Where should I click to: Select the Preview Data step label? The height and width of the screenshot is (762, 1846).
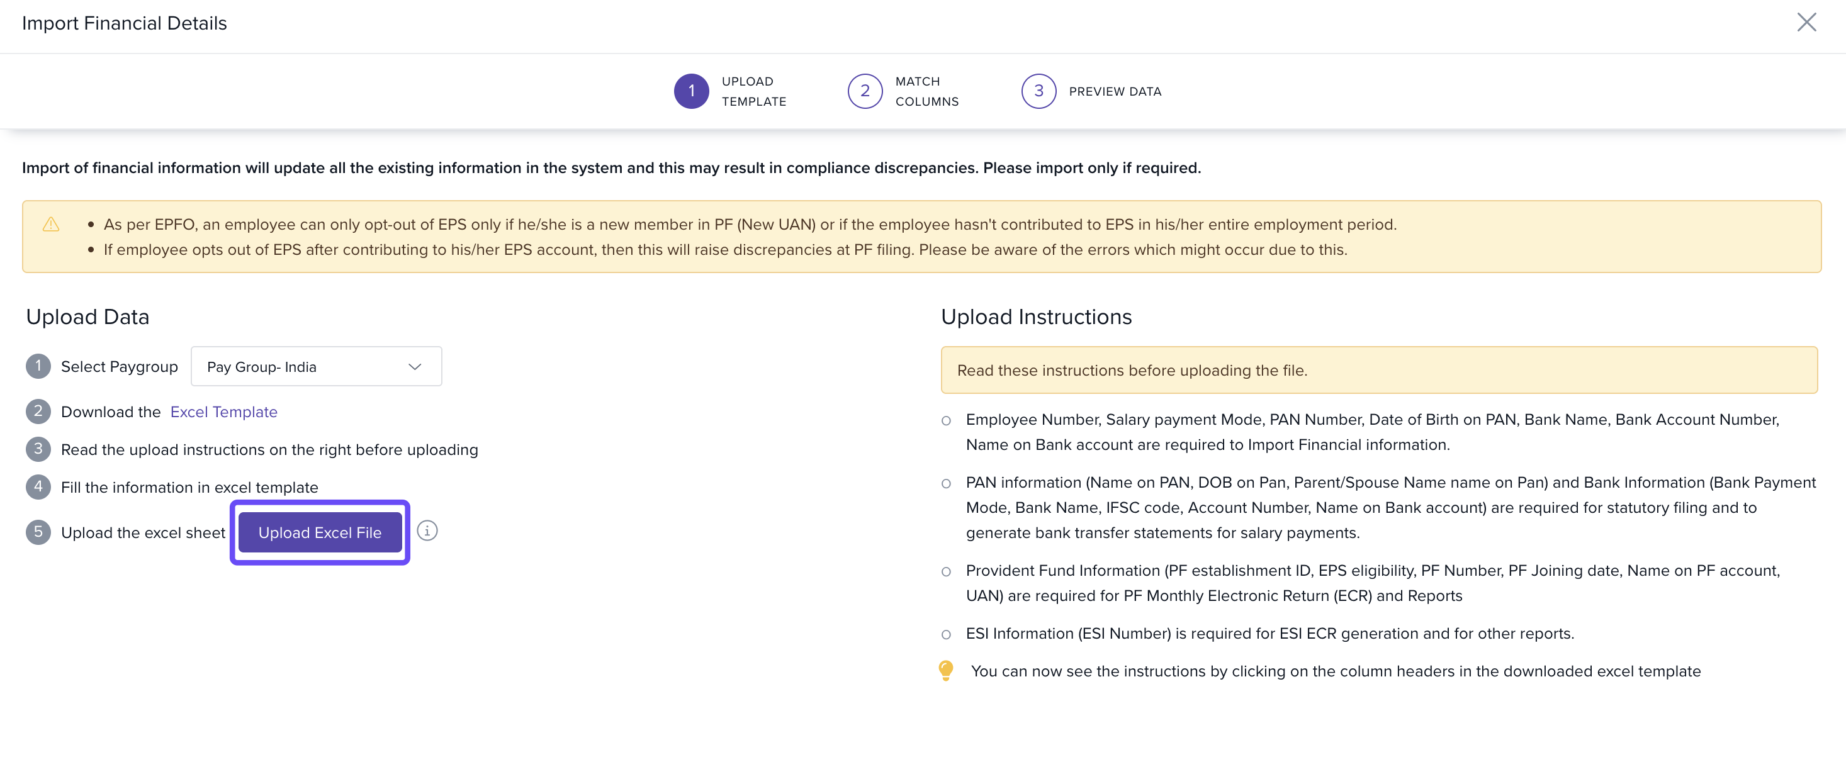pos(1115,91)
